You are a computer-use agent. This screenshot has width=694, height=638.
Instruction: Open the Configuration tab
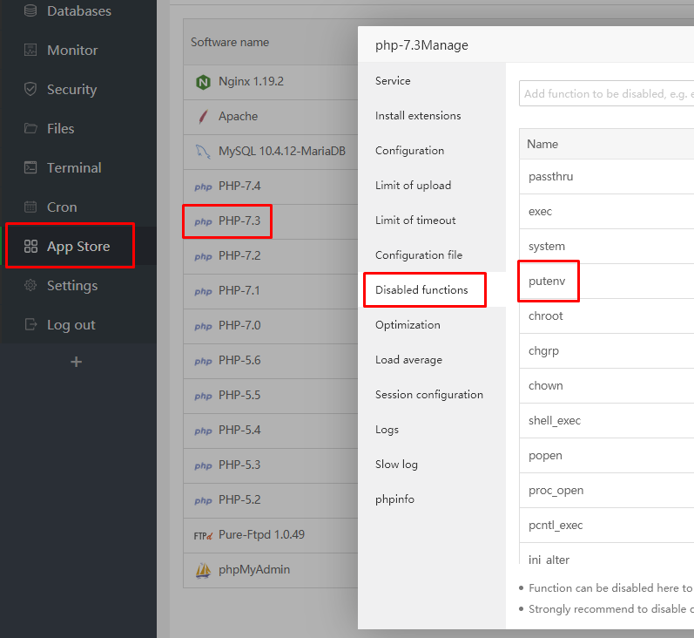[x=409, y=151]
